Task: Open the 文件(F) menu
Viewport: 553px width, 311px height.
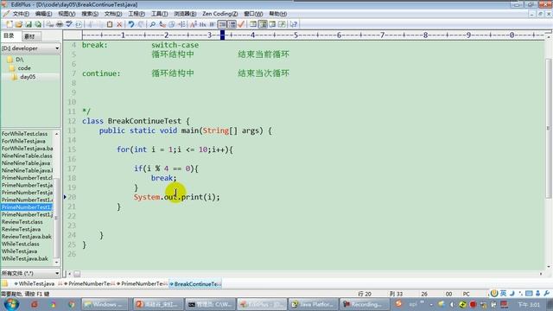Action: click(x=21, y=14)
